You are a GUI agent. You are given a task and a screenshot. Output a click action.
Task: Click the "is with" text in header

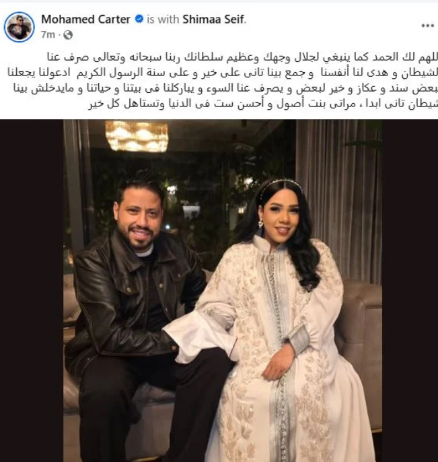163,20
